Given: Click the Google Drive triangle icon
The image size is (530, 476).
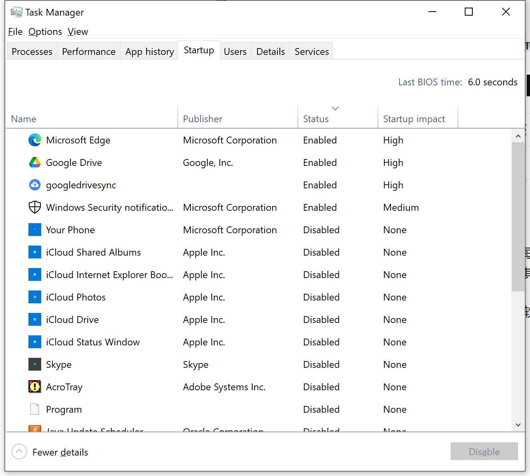Looking at the screenshot, I should pyautogui.click(x=35, y=162).
